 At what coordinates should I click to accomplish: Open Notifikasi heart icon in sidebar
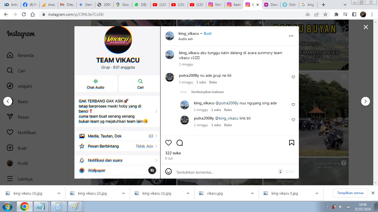click(10, 132)
